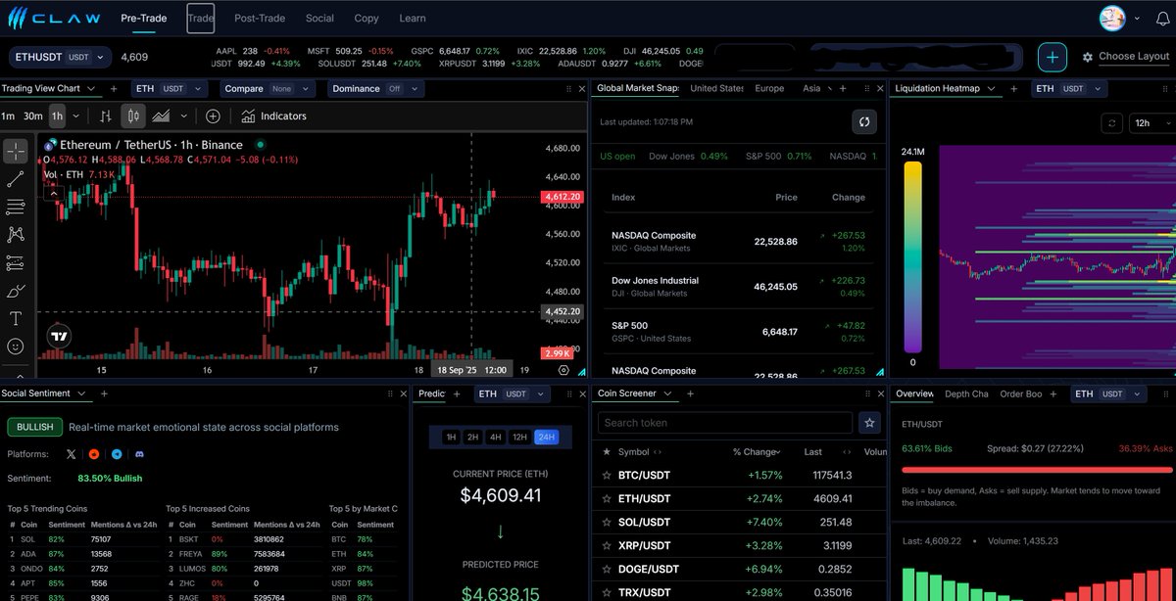Click the liquidation heatmap color scale bar

[912, 257]
